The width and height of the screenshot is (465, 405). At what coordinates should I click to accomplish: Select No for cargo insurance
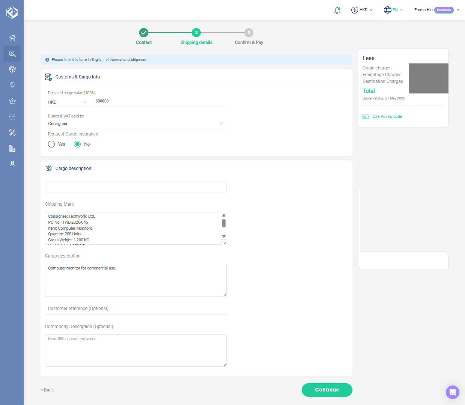coord(77,144)
